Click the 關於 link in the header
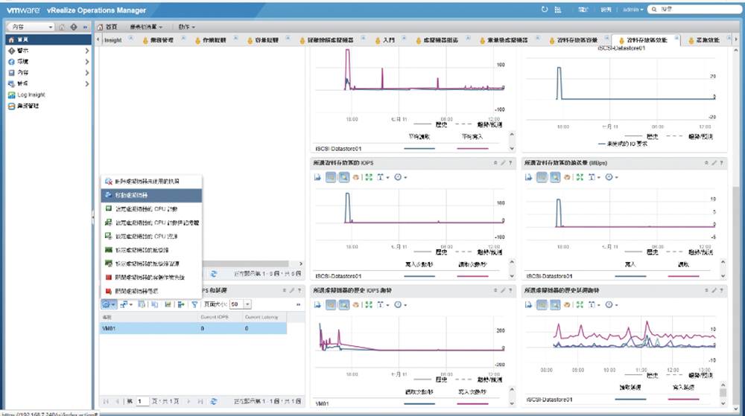The height and width of the screenshot is (416, 745). click(x=583, y=10)
